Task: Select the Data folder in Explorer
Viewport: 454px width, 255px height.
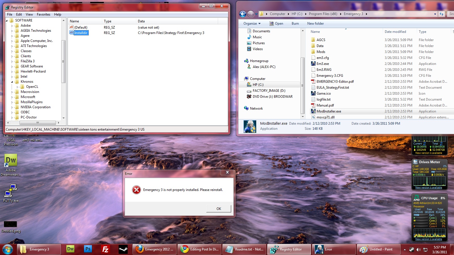Action: (320, 46)
